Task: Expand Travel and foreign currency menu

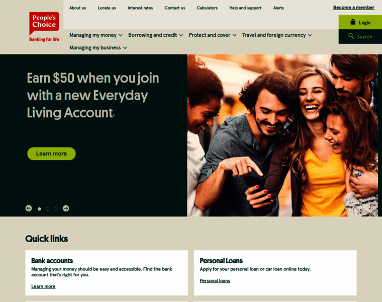Action: tap(277, 35)
